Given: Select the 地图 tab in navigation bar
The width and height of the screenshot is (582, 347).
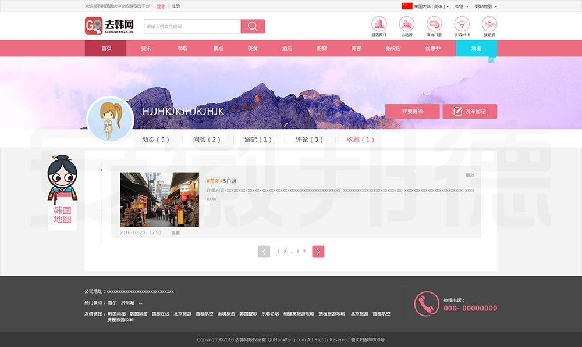Looking at the screenshot, I should [x=476, y=48].
